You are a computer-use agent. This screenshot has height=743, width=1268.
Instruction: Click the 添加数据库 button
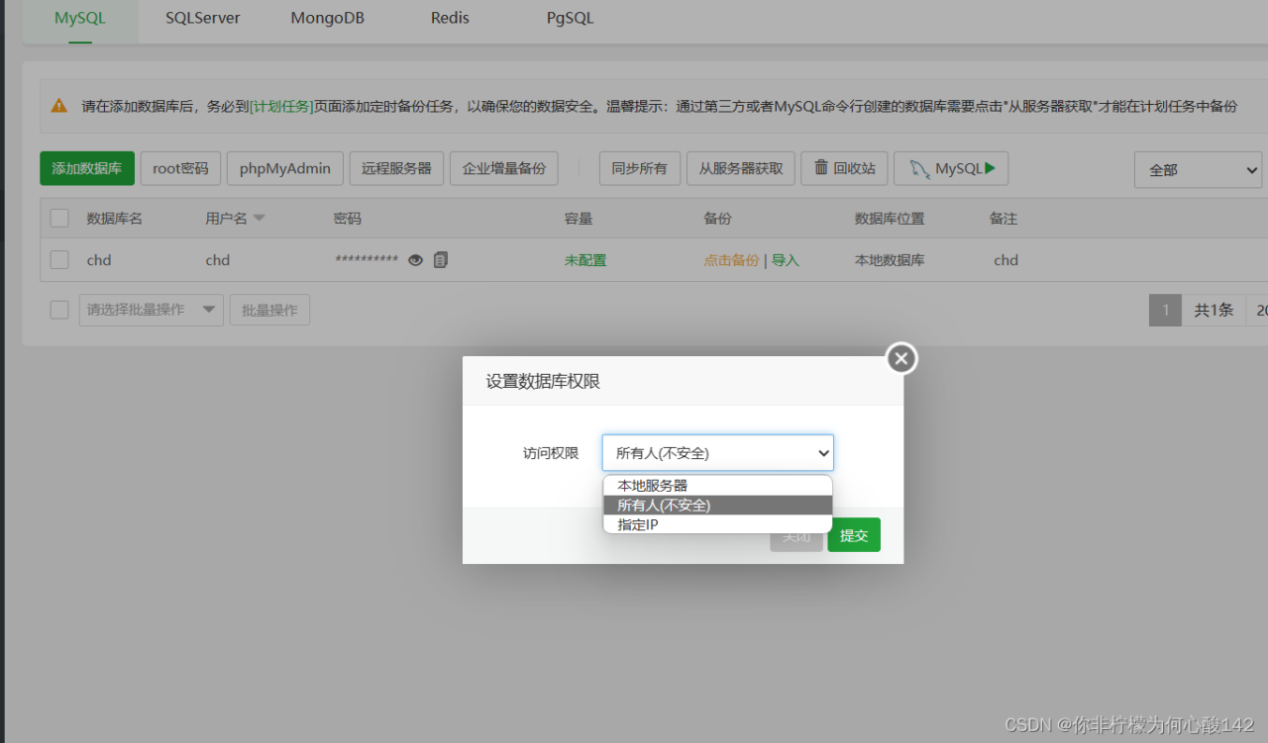pos(87,168)
